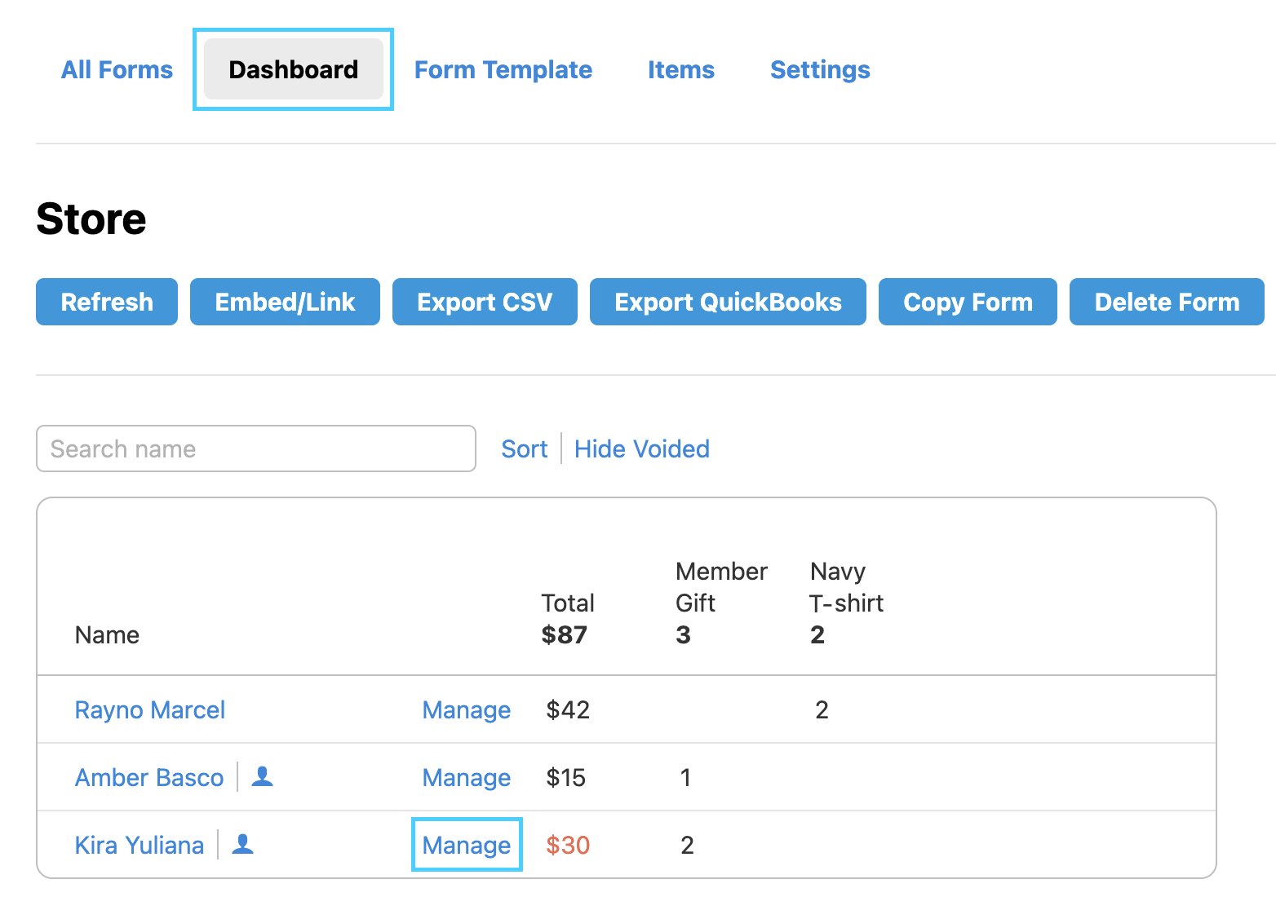This screenshot has height=919, width=1276.
Task: Go to the Items tab
Action: click(680, 70)
